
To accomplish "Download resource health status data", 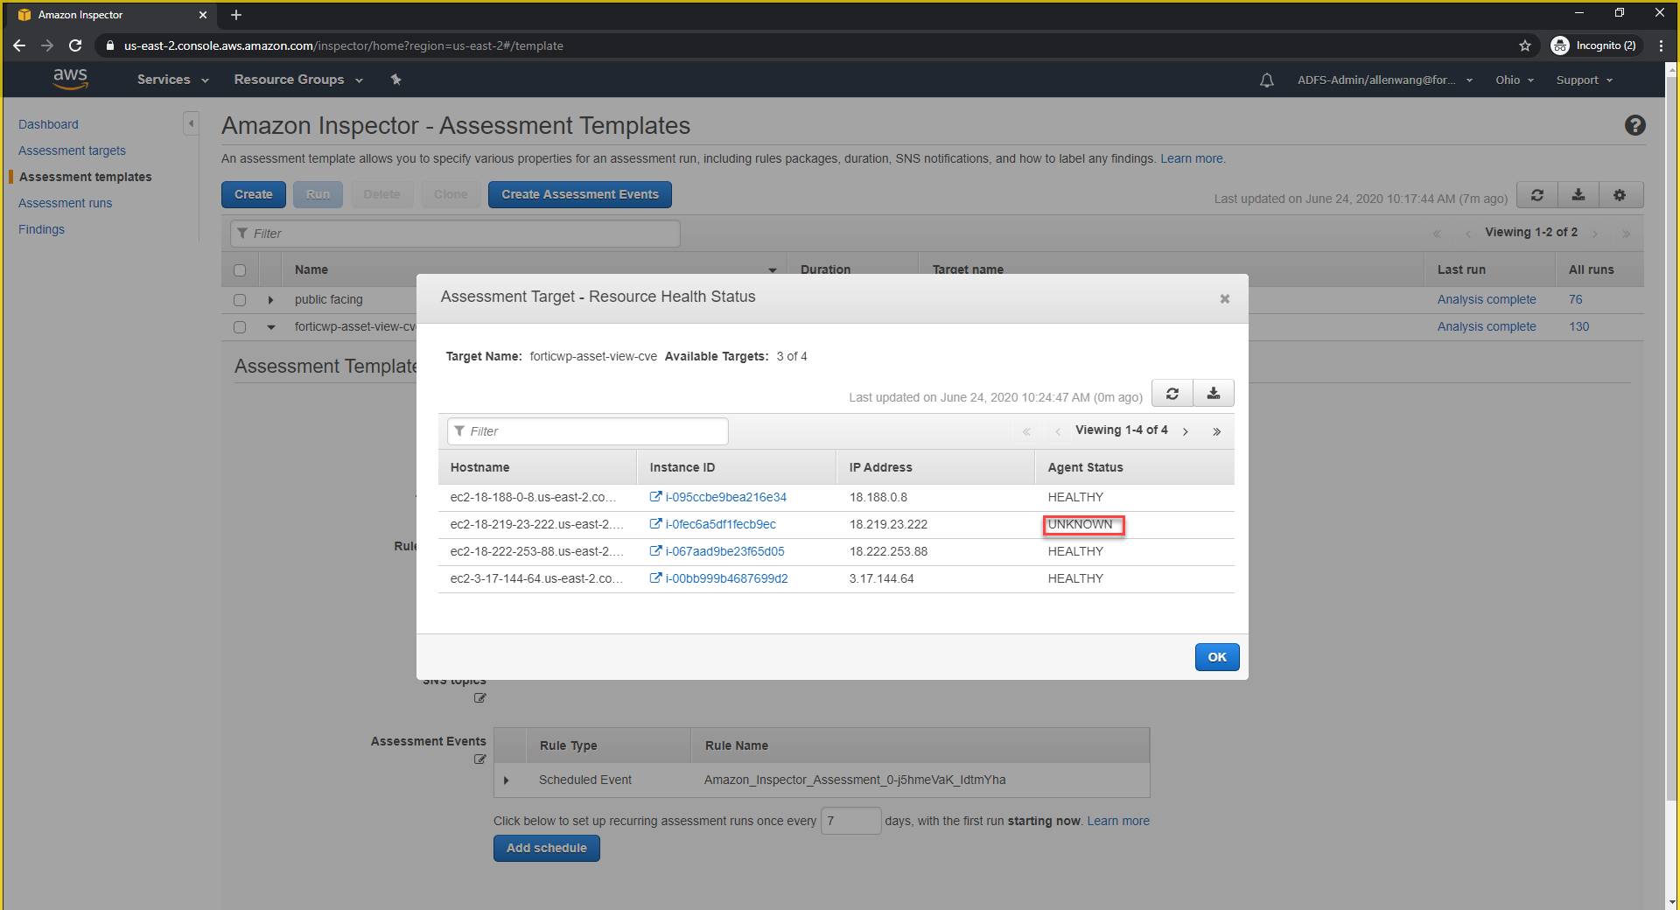I will pyautogui.click(x=1214, y=394).
